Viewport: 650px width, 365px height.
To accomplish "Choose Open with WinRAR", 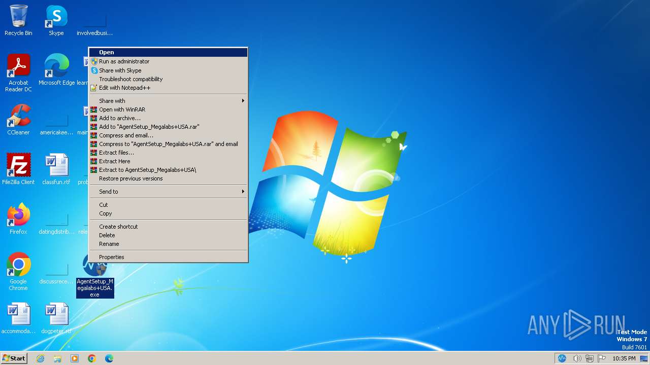I will pyautogui.click(x=168, y=109).
